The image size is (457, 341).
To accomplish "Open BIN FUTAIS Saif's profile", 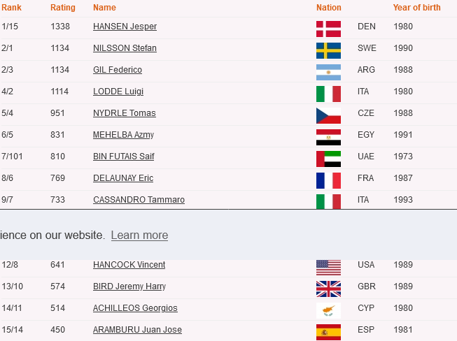I will pyautogui.click(x=124, y=157).
